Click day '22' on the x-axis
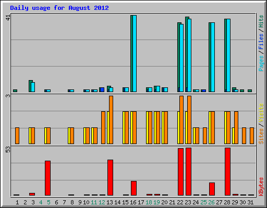 click(x=180, y=202)
